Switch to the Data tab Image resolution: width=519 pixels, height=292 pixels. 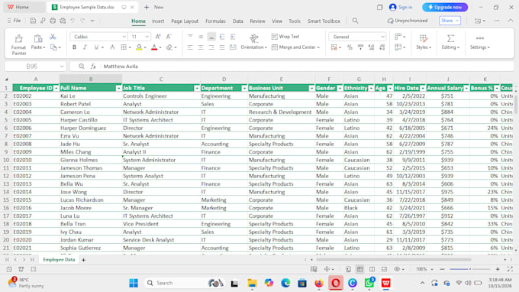237,21
